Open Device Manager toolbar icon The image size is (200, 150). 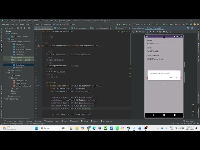[x=187, y=24]
